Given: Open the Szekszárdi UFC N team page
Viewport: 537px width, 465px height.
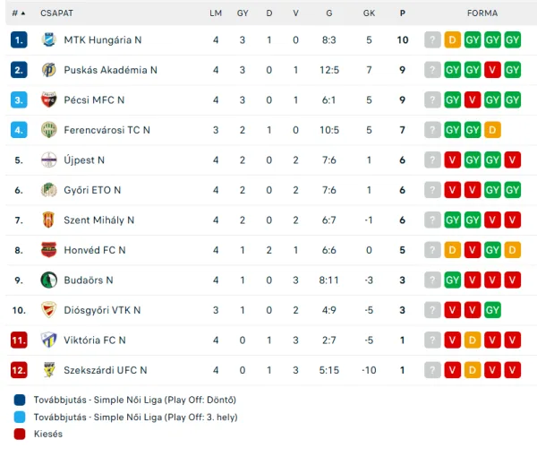Looking at the screenshot, I should pyautogui.click(x=106, y=370).
